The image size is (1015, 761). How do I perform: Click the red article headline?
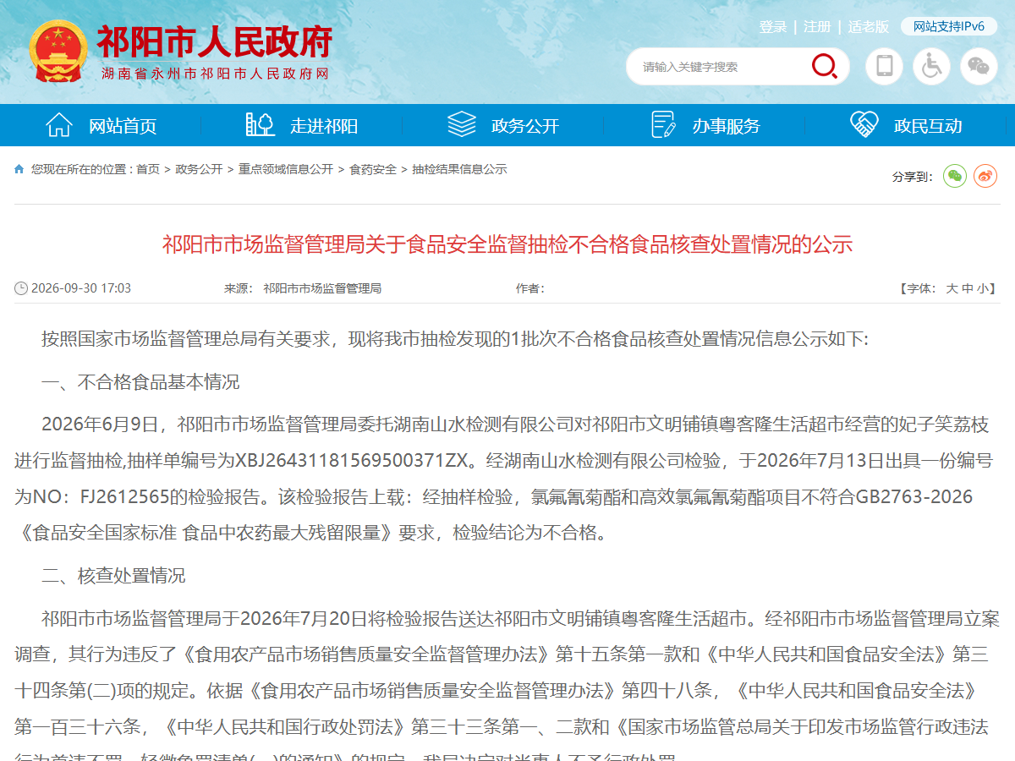click(507, 245)
